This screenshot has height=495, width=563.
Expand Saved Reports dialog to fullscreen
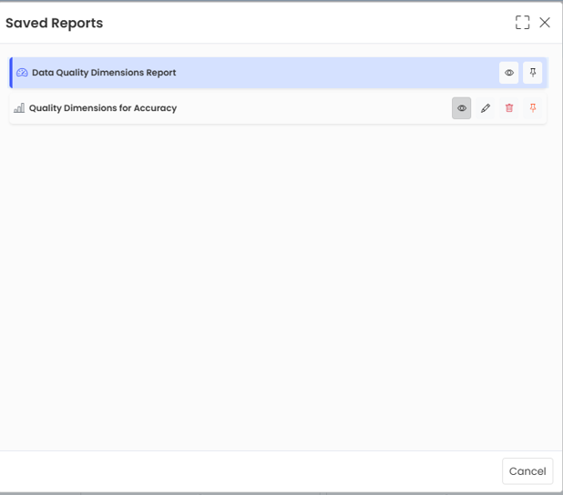(522, 23)
